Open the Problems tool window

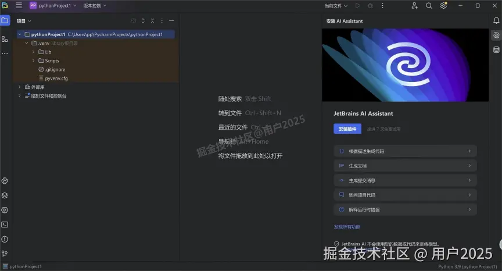[5, 239]
